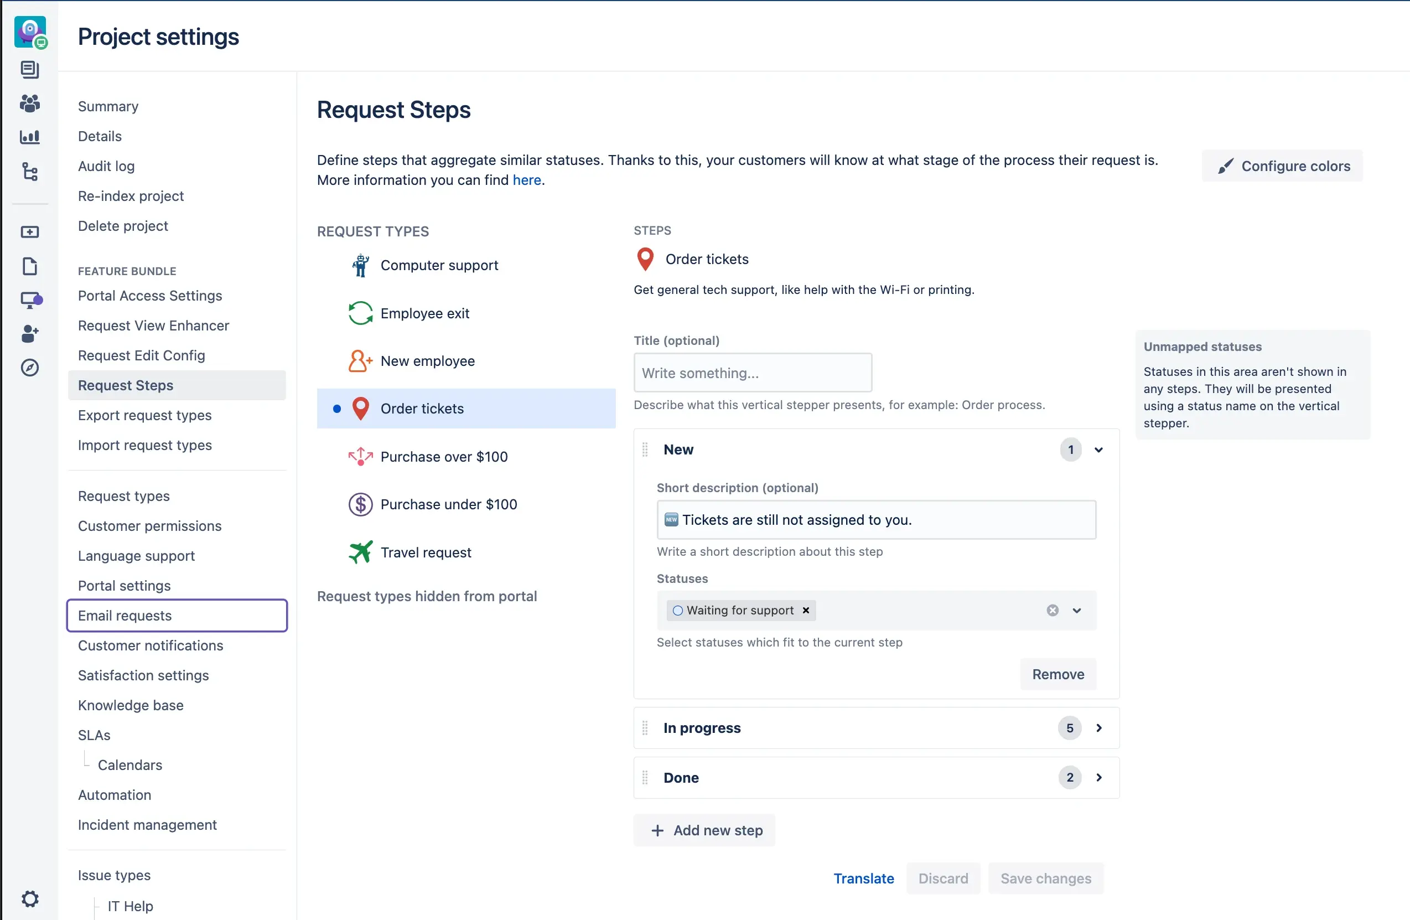This screenshot has width=1410, height=920.
Task: Click the customers people icon in sidebar
Action: pos(30,103)
